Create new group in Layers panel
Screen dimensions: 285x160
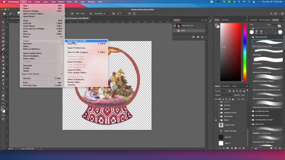(x=236, y=148)
